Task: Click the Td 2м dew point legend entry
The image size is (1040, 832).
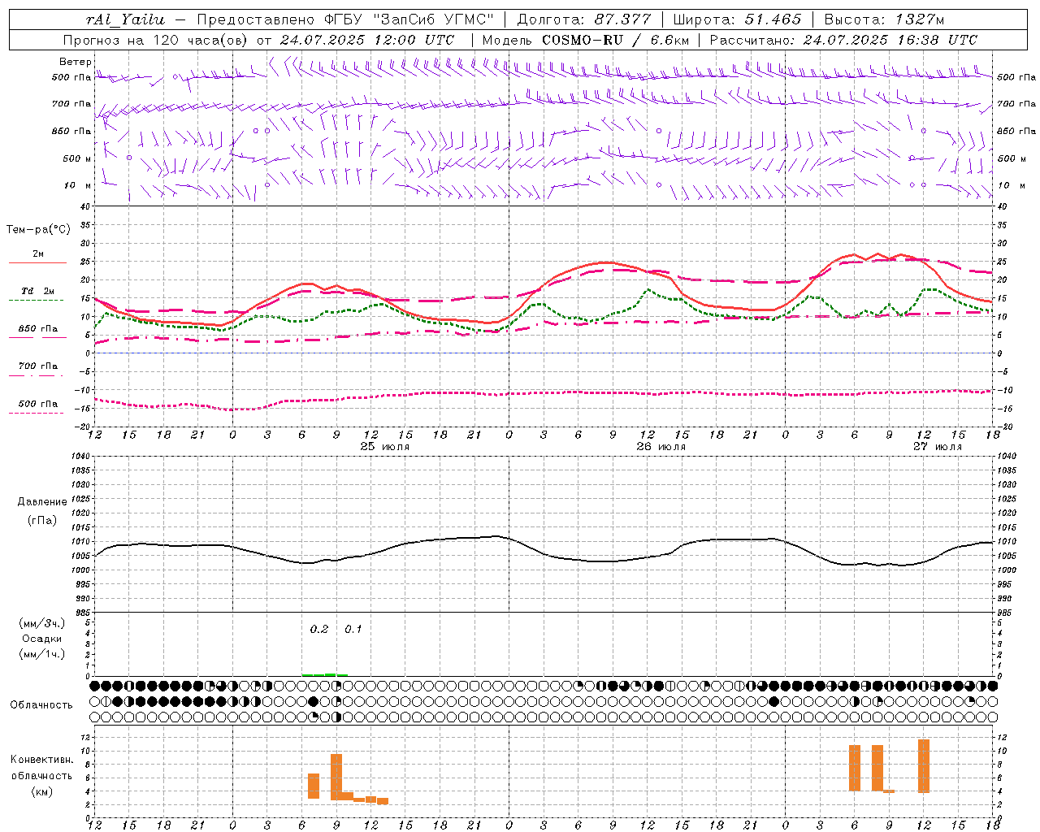Action: 38,291
